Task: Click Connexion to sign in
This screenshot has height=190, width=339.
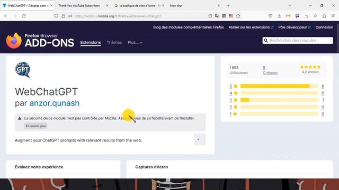Action: (x=324, y=27)
